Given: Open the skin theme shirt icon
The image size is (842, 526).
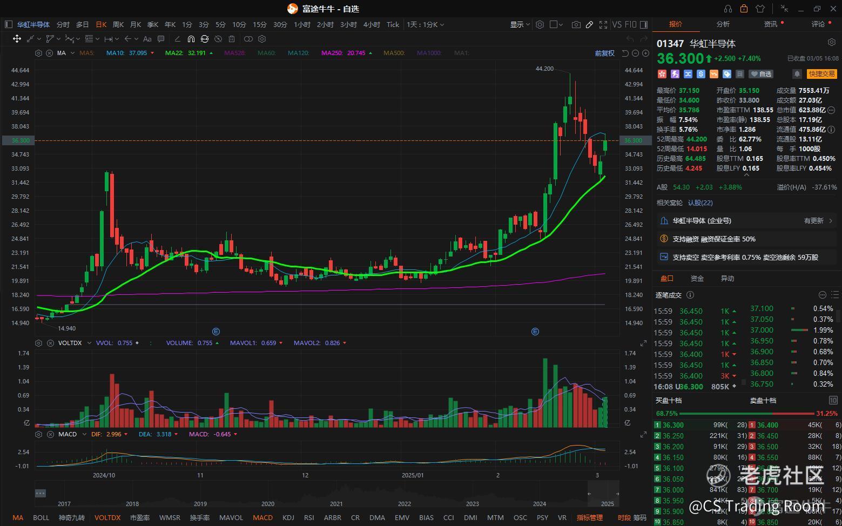Looking at the screenshot, I should pos(760,9).
